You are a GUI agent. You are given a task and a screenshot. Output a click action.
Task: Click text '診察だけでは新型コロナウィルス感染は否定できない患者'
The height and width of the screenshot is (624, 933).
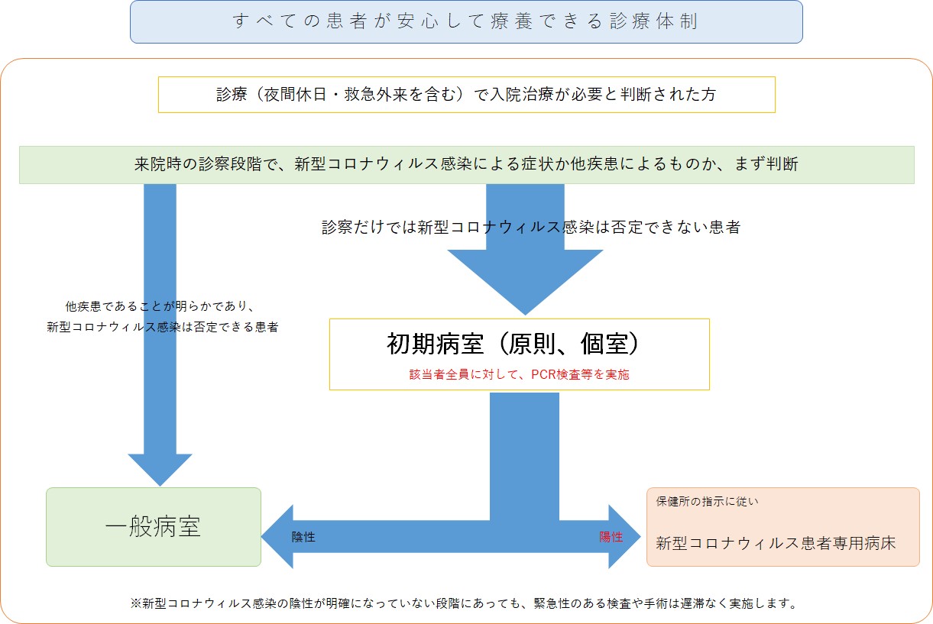531,227
